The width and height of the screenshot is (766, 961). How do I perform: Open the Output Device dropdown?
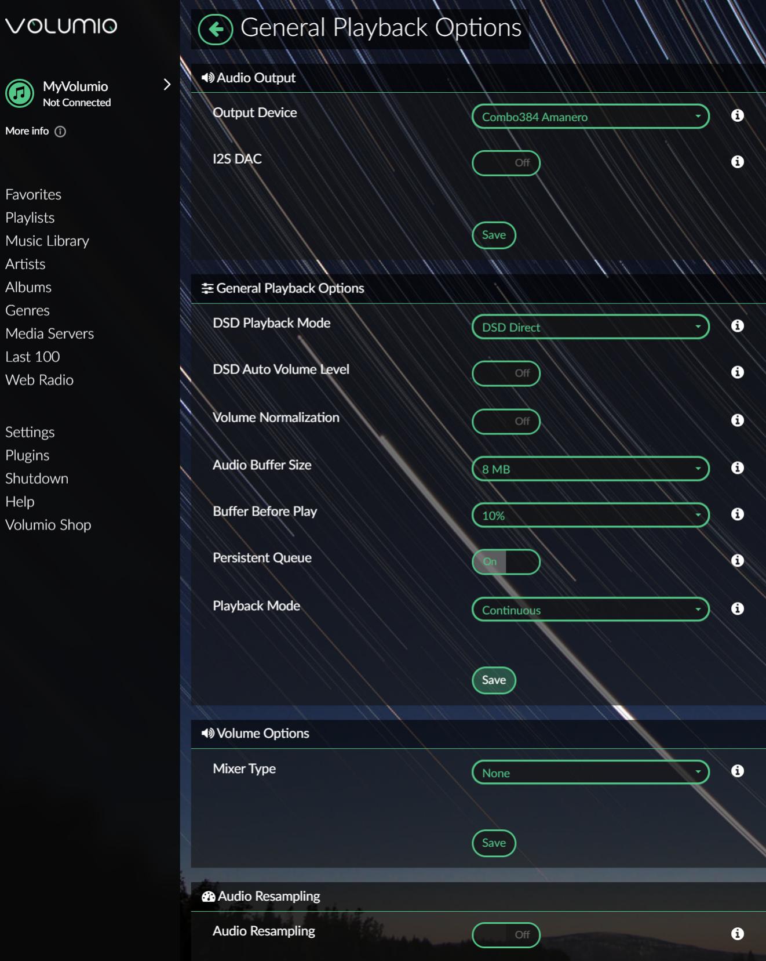coord(591,117)
